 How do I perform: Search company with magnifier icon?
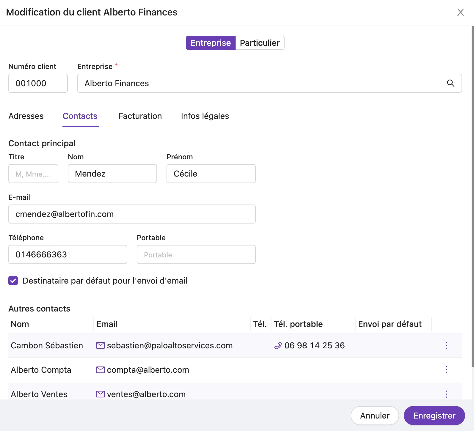(x=451, y=83)
